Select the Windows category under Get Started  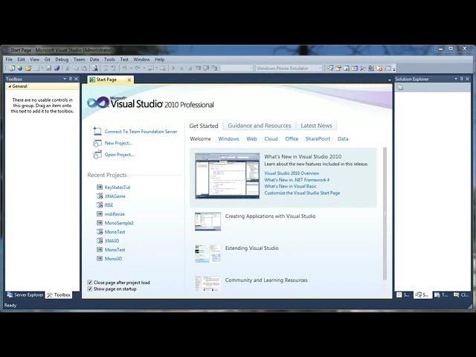[x=228, y=139]
